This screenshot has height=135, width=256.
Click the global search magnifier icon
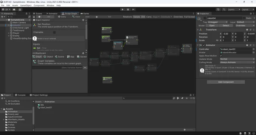[x=224, y=9]
